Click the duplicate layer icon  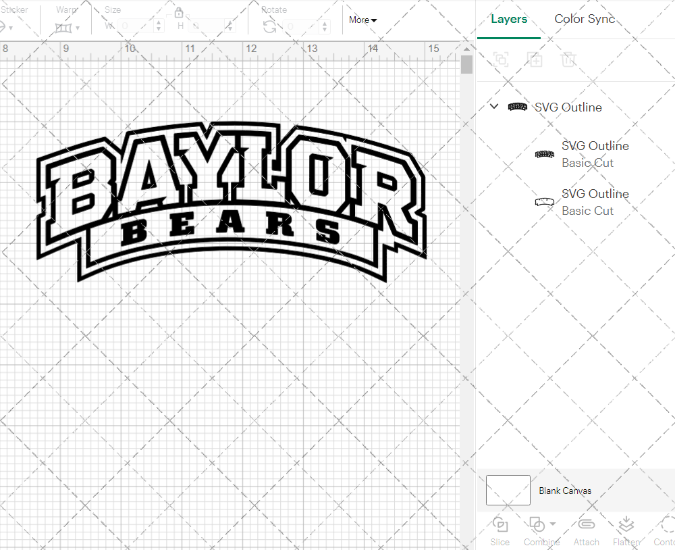[535, 59]
